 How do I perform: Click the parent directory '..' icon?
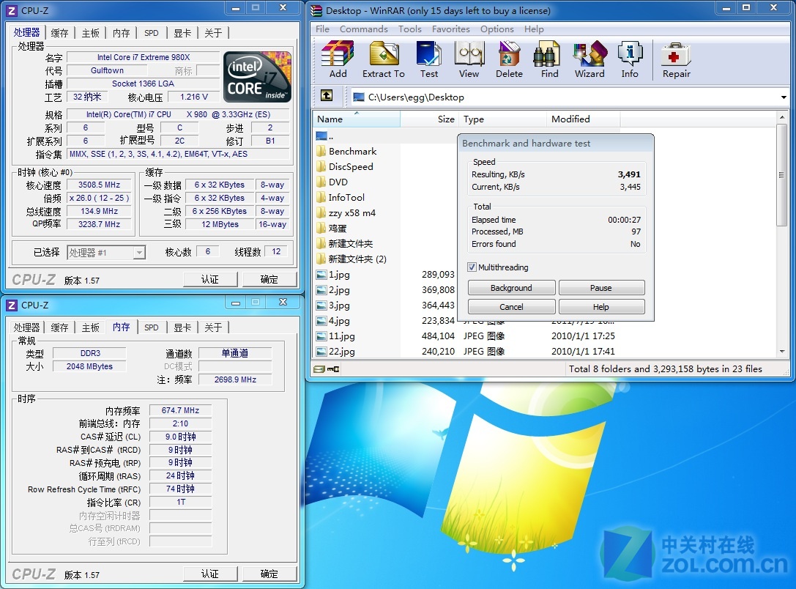coord(321,136)
